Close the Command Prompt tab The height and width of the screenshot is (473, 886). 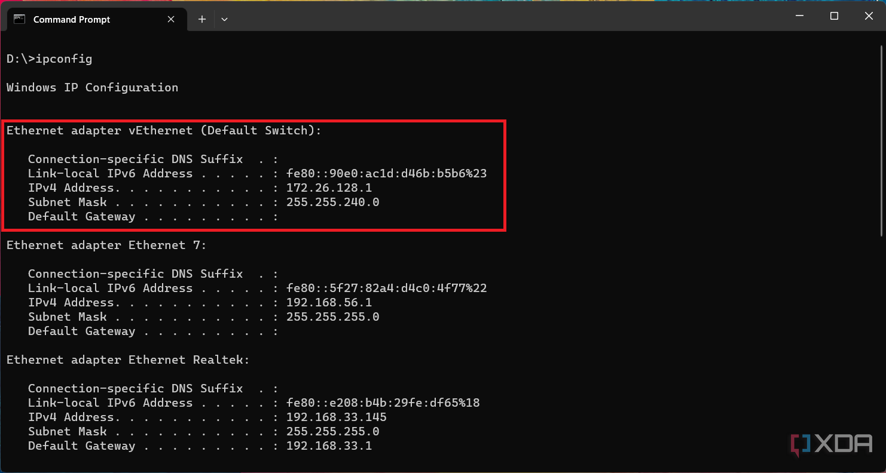pyautogui.click(x=171, y=19)
